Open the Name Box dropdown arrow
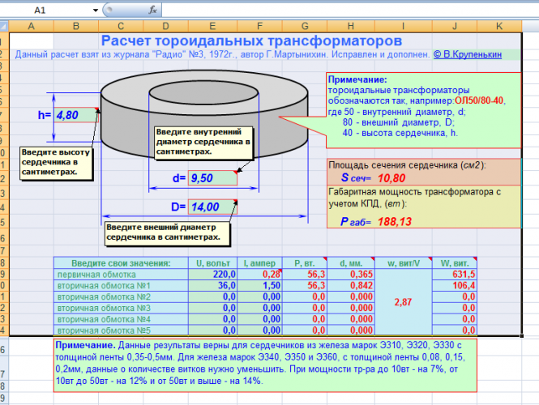This screenshot has height=405, width=539. coord(95,11)
